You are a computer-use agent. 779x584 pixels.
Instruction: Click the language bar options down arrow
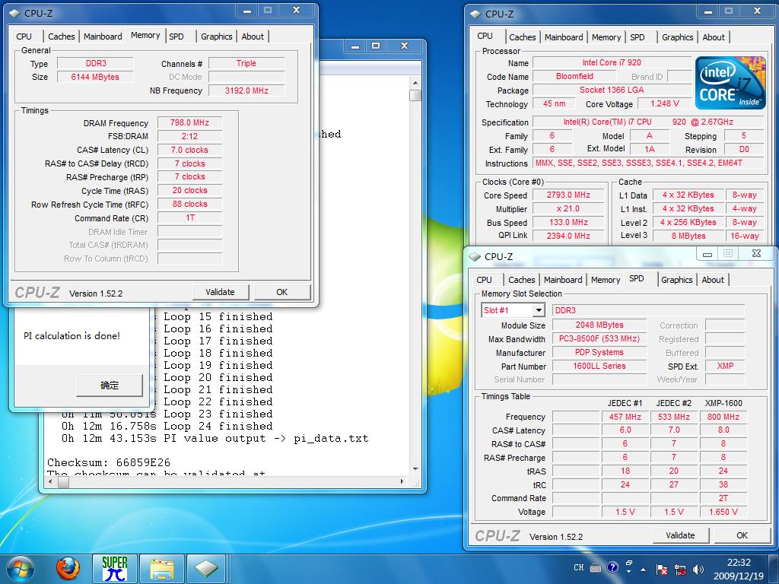coord(629,572)
